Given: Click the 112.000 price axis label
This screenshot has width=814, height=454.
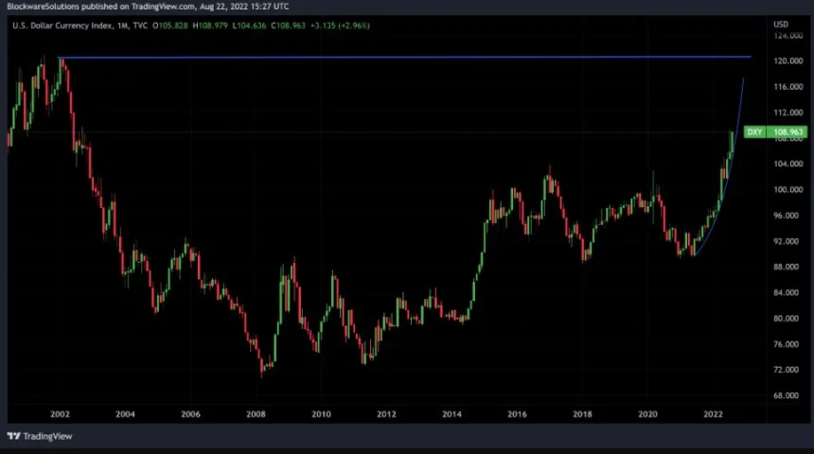Looking at the screenshot, I should coord(788,113).
